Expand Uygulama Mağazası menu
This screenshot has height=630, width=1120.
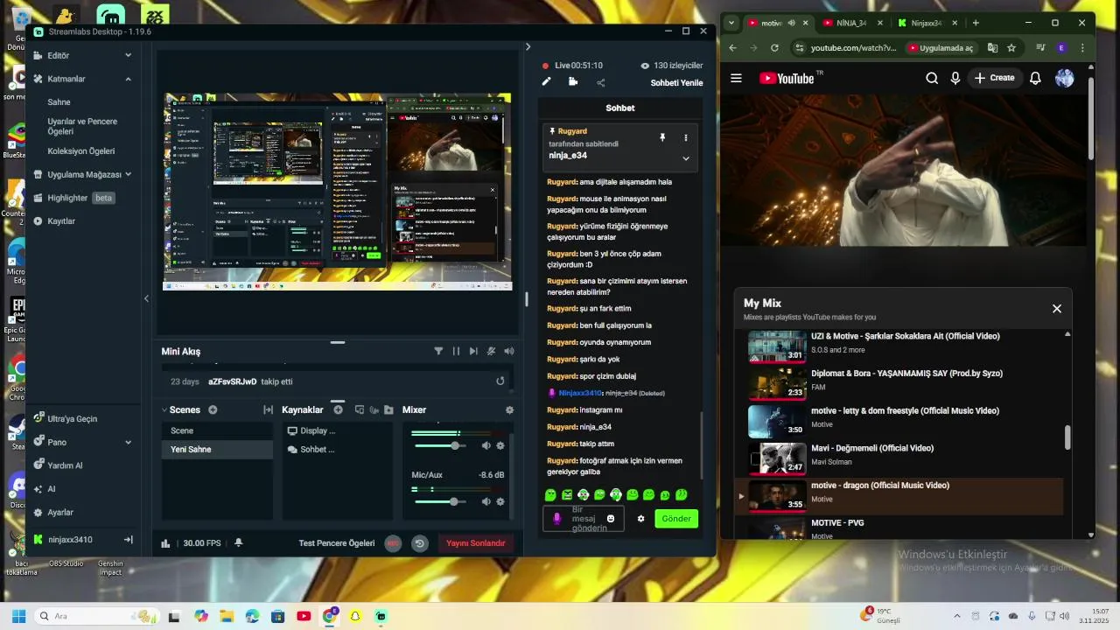pyautogui.click(x=83, y=174)
